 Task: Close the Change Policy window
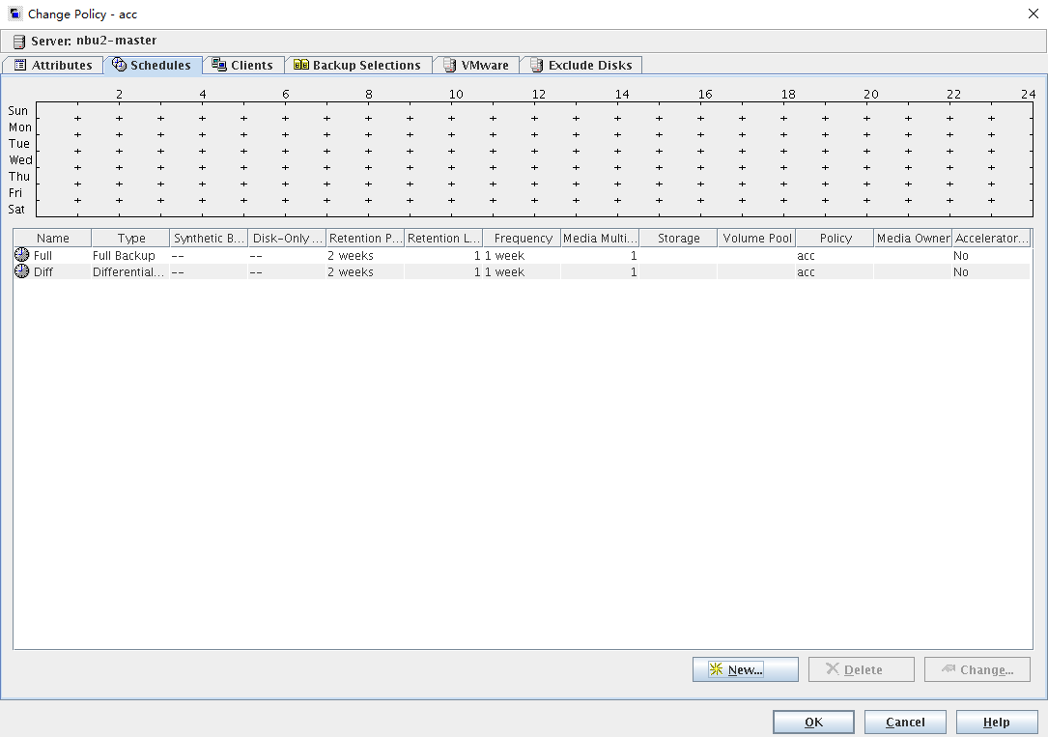[x=1033, y=14]
